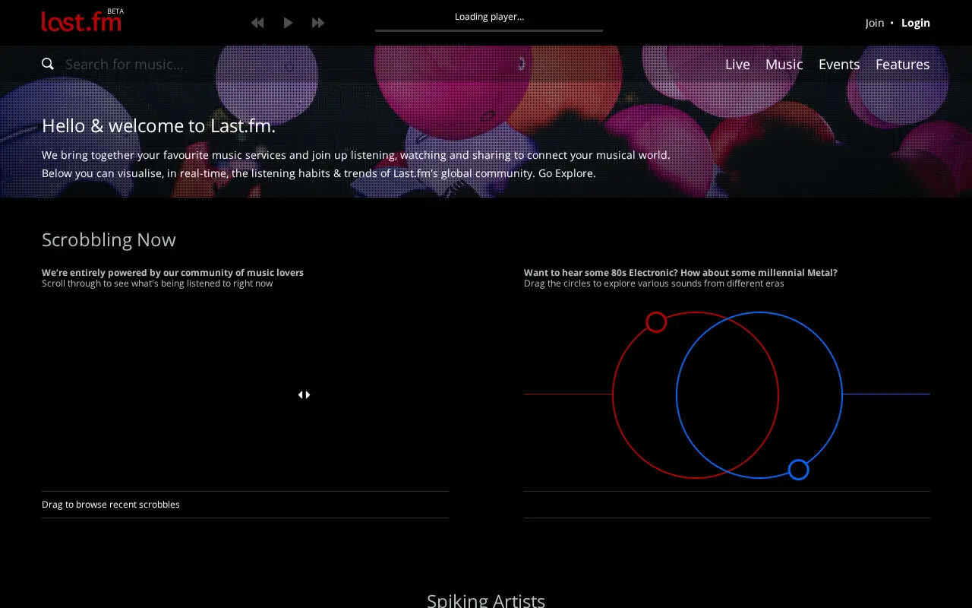Select the small red circle handle
The height and width of the screenshot is (608, 972).
click(656, 322)
